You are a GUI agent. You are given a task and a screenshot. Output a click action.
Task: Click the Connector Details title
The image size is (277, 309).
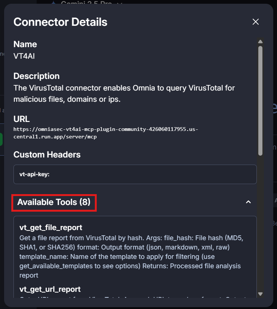(x=61, y=22)
